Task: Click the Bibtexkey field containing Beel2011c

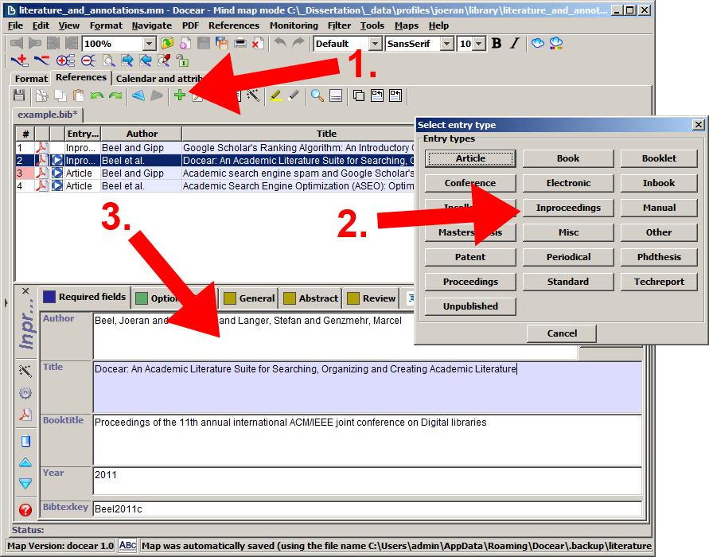Action: coord(367,508)
